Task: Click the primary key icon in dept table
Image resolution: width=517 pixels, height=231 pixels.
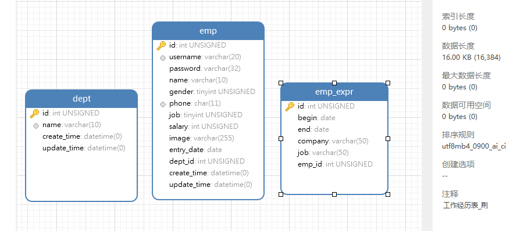Action: click(x=34, y=114)
